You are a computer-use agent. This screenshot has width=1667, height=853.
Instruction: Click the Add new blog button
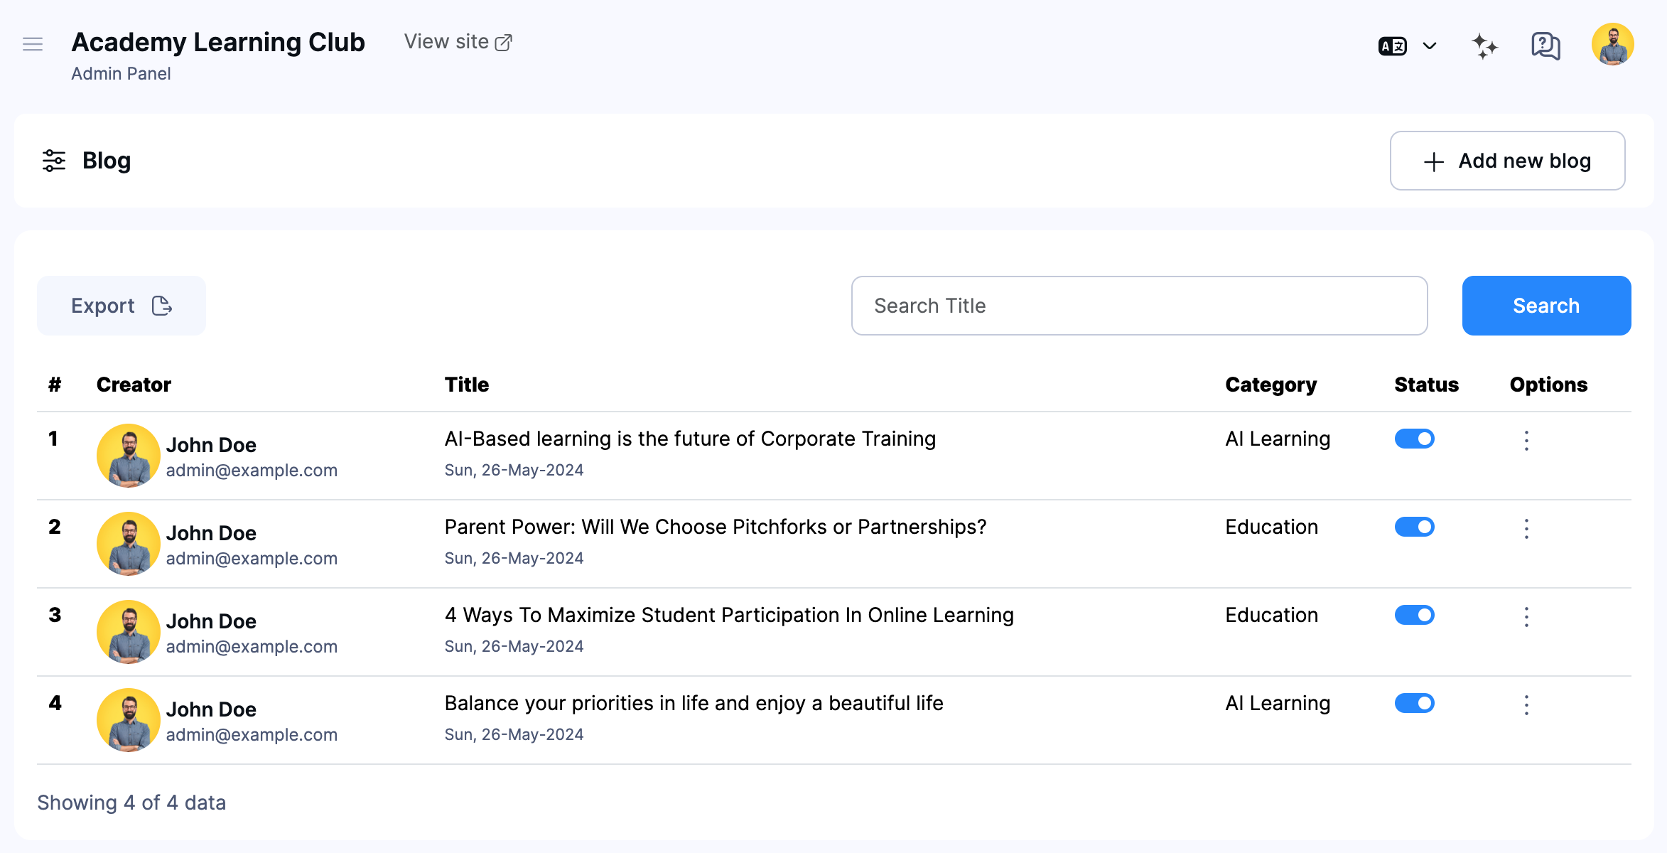point(1507,161)
